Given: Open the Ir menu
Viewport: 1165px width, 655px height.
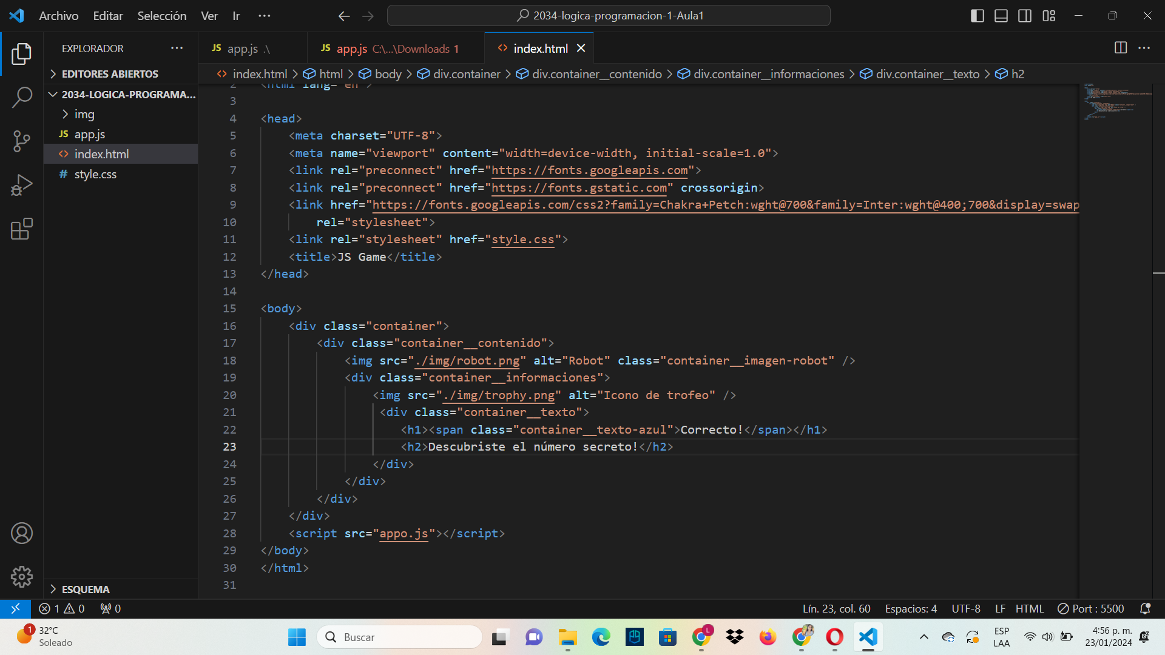Looking at the screenshot, I should (x=236, y=16).
